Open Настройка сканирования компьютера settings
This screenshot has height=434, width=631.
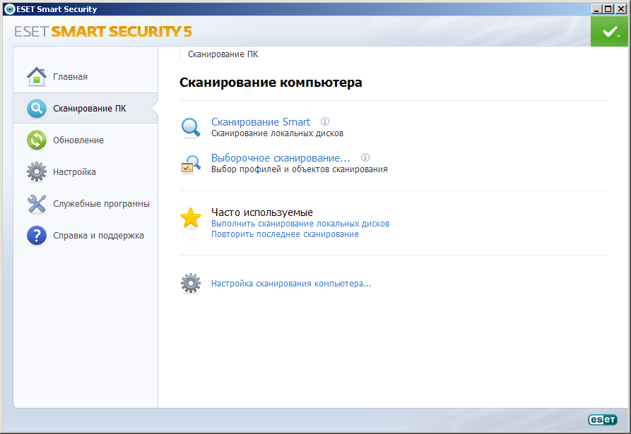point(291,284)
